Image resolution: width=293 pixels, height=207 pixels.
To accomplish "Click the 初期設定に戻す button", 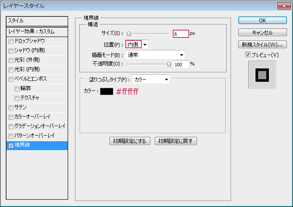I will [x=176, y=141].
